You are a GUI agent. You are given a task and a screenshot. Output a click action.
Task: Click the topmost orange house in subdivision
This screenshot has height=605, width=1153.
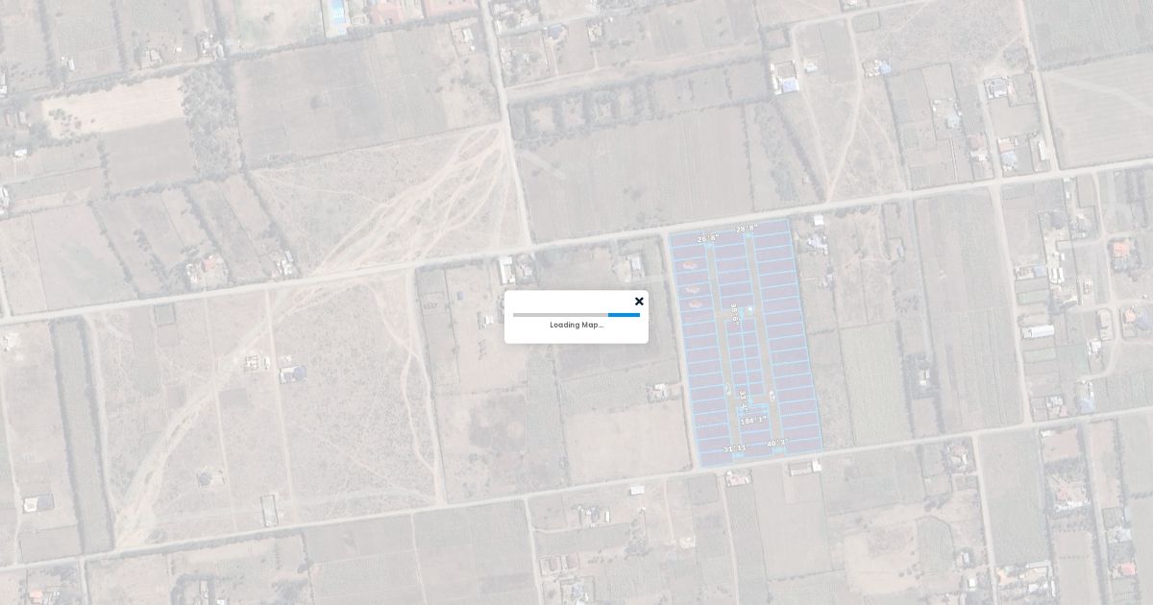pyautogui.click(x=690, y=264)
